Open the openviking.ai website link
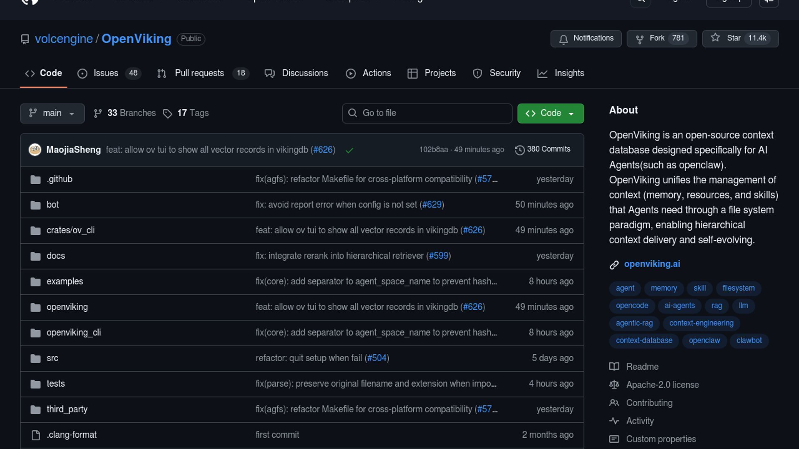Viewport: 799px width, 449px height. click(652, 264)
